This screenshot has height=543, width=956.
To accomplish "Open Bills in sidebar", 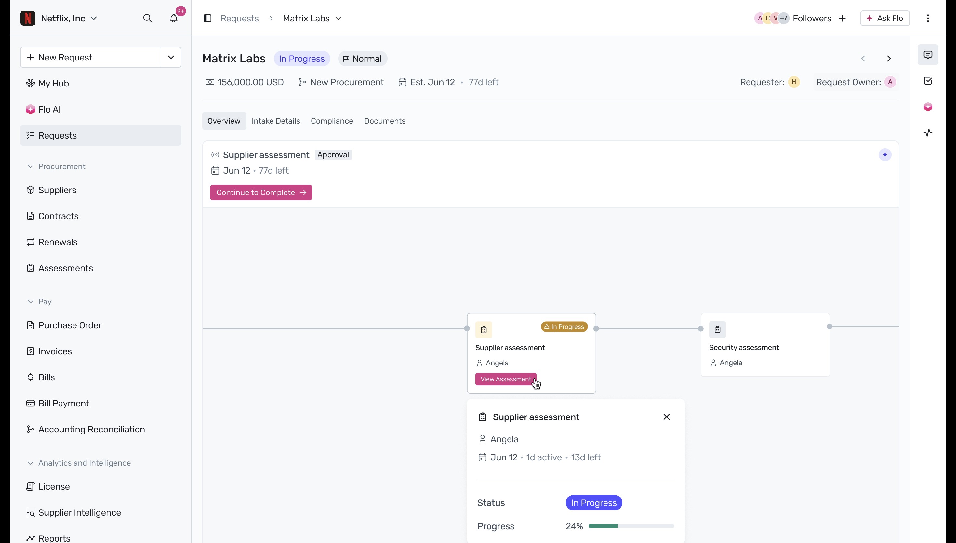I will tap(101, 377).
